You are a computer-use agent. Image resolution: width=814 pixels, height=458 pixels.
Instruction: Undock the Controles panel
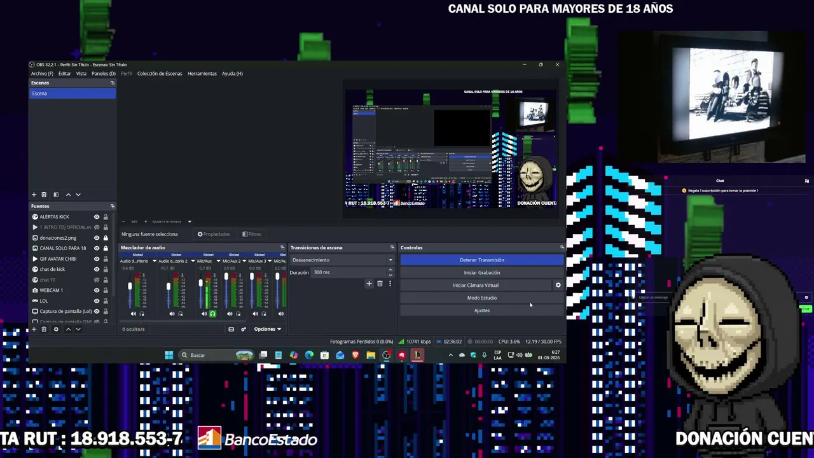[x=562, y=247]
